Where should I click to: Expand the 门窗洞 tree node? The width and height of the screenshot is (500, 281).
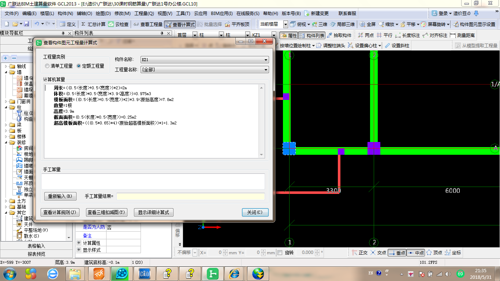(x=6, y=101)
